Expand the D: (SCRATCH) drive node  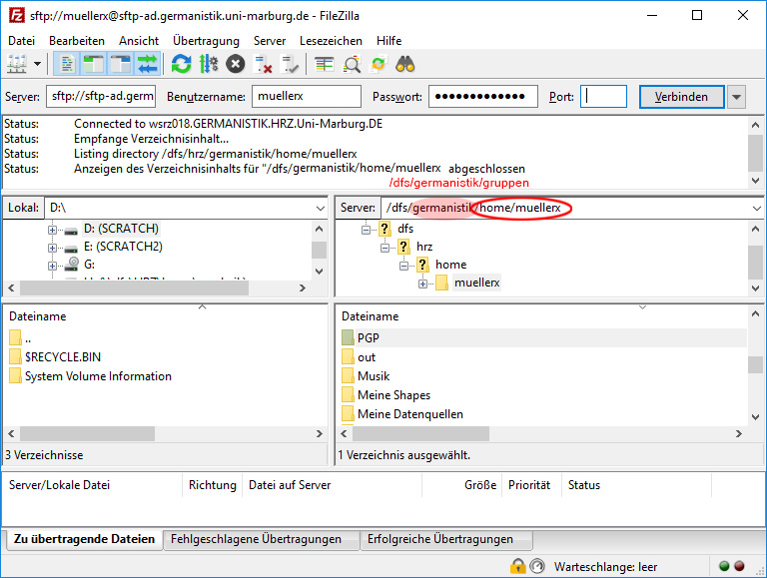(52, 230)
